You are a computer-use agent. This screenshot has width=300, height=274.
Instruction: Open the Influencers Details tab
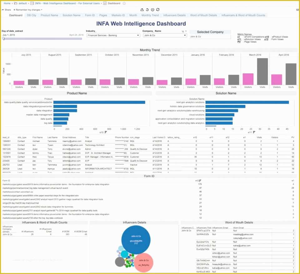coord(174,15)
